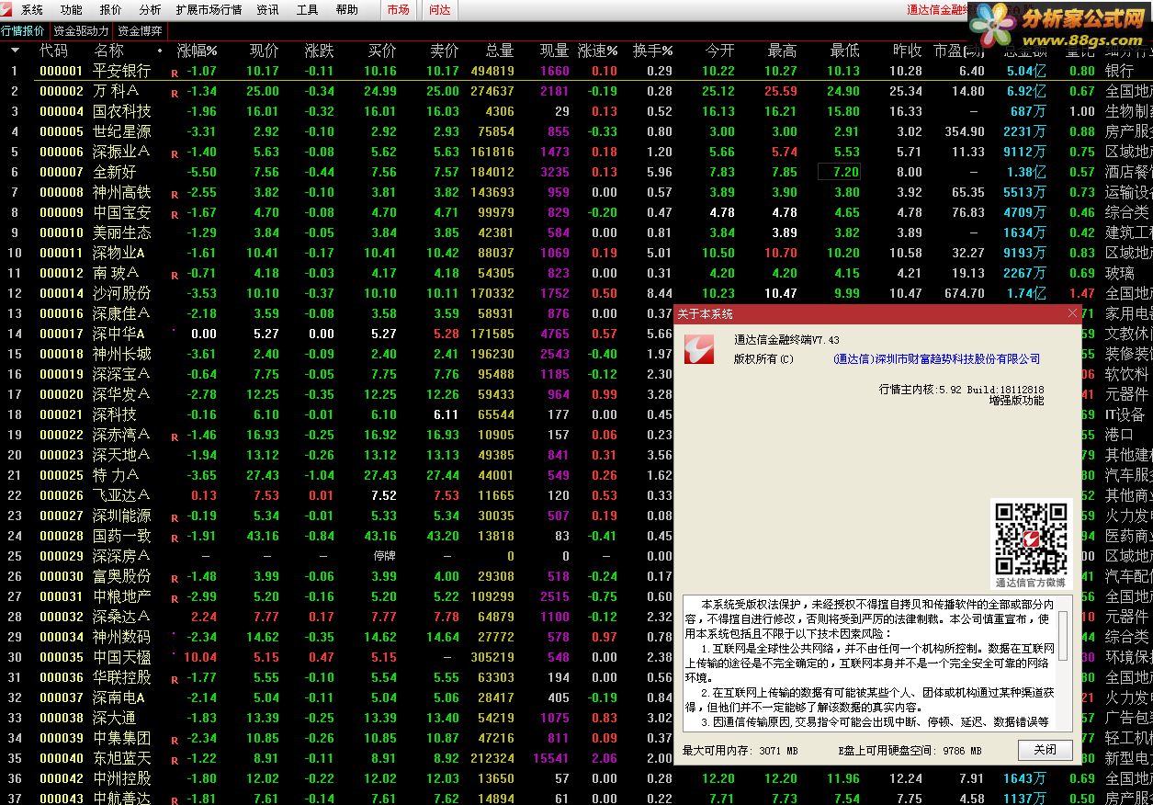Click the stock code 000029 of 深深房A
The image size is (1153, 805).
pyautogui.click(x=62, y=556)
